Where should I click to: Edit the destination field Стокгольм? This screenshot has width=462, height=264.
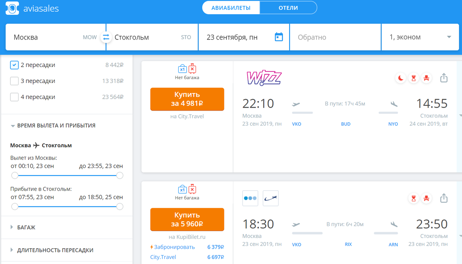152,37
